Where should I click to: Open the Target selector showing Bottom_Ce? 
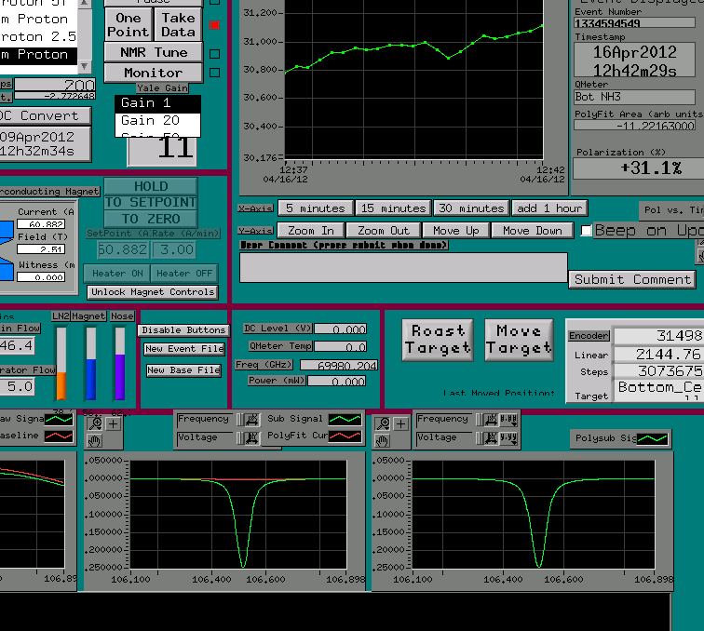pos(659,391)
